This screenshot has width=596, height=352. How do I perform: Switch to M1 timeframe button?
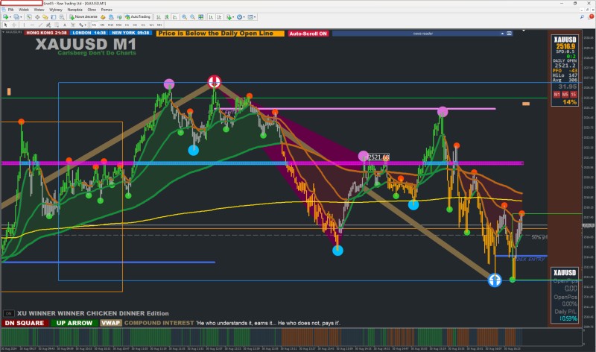95,25
